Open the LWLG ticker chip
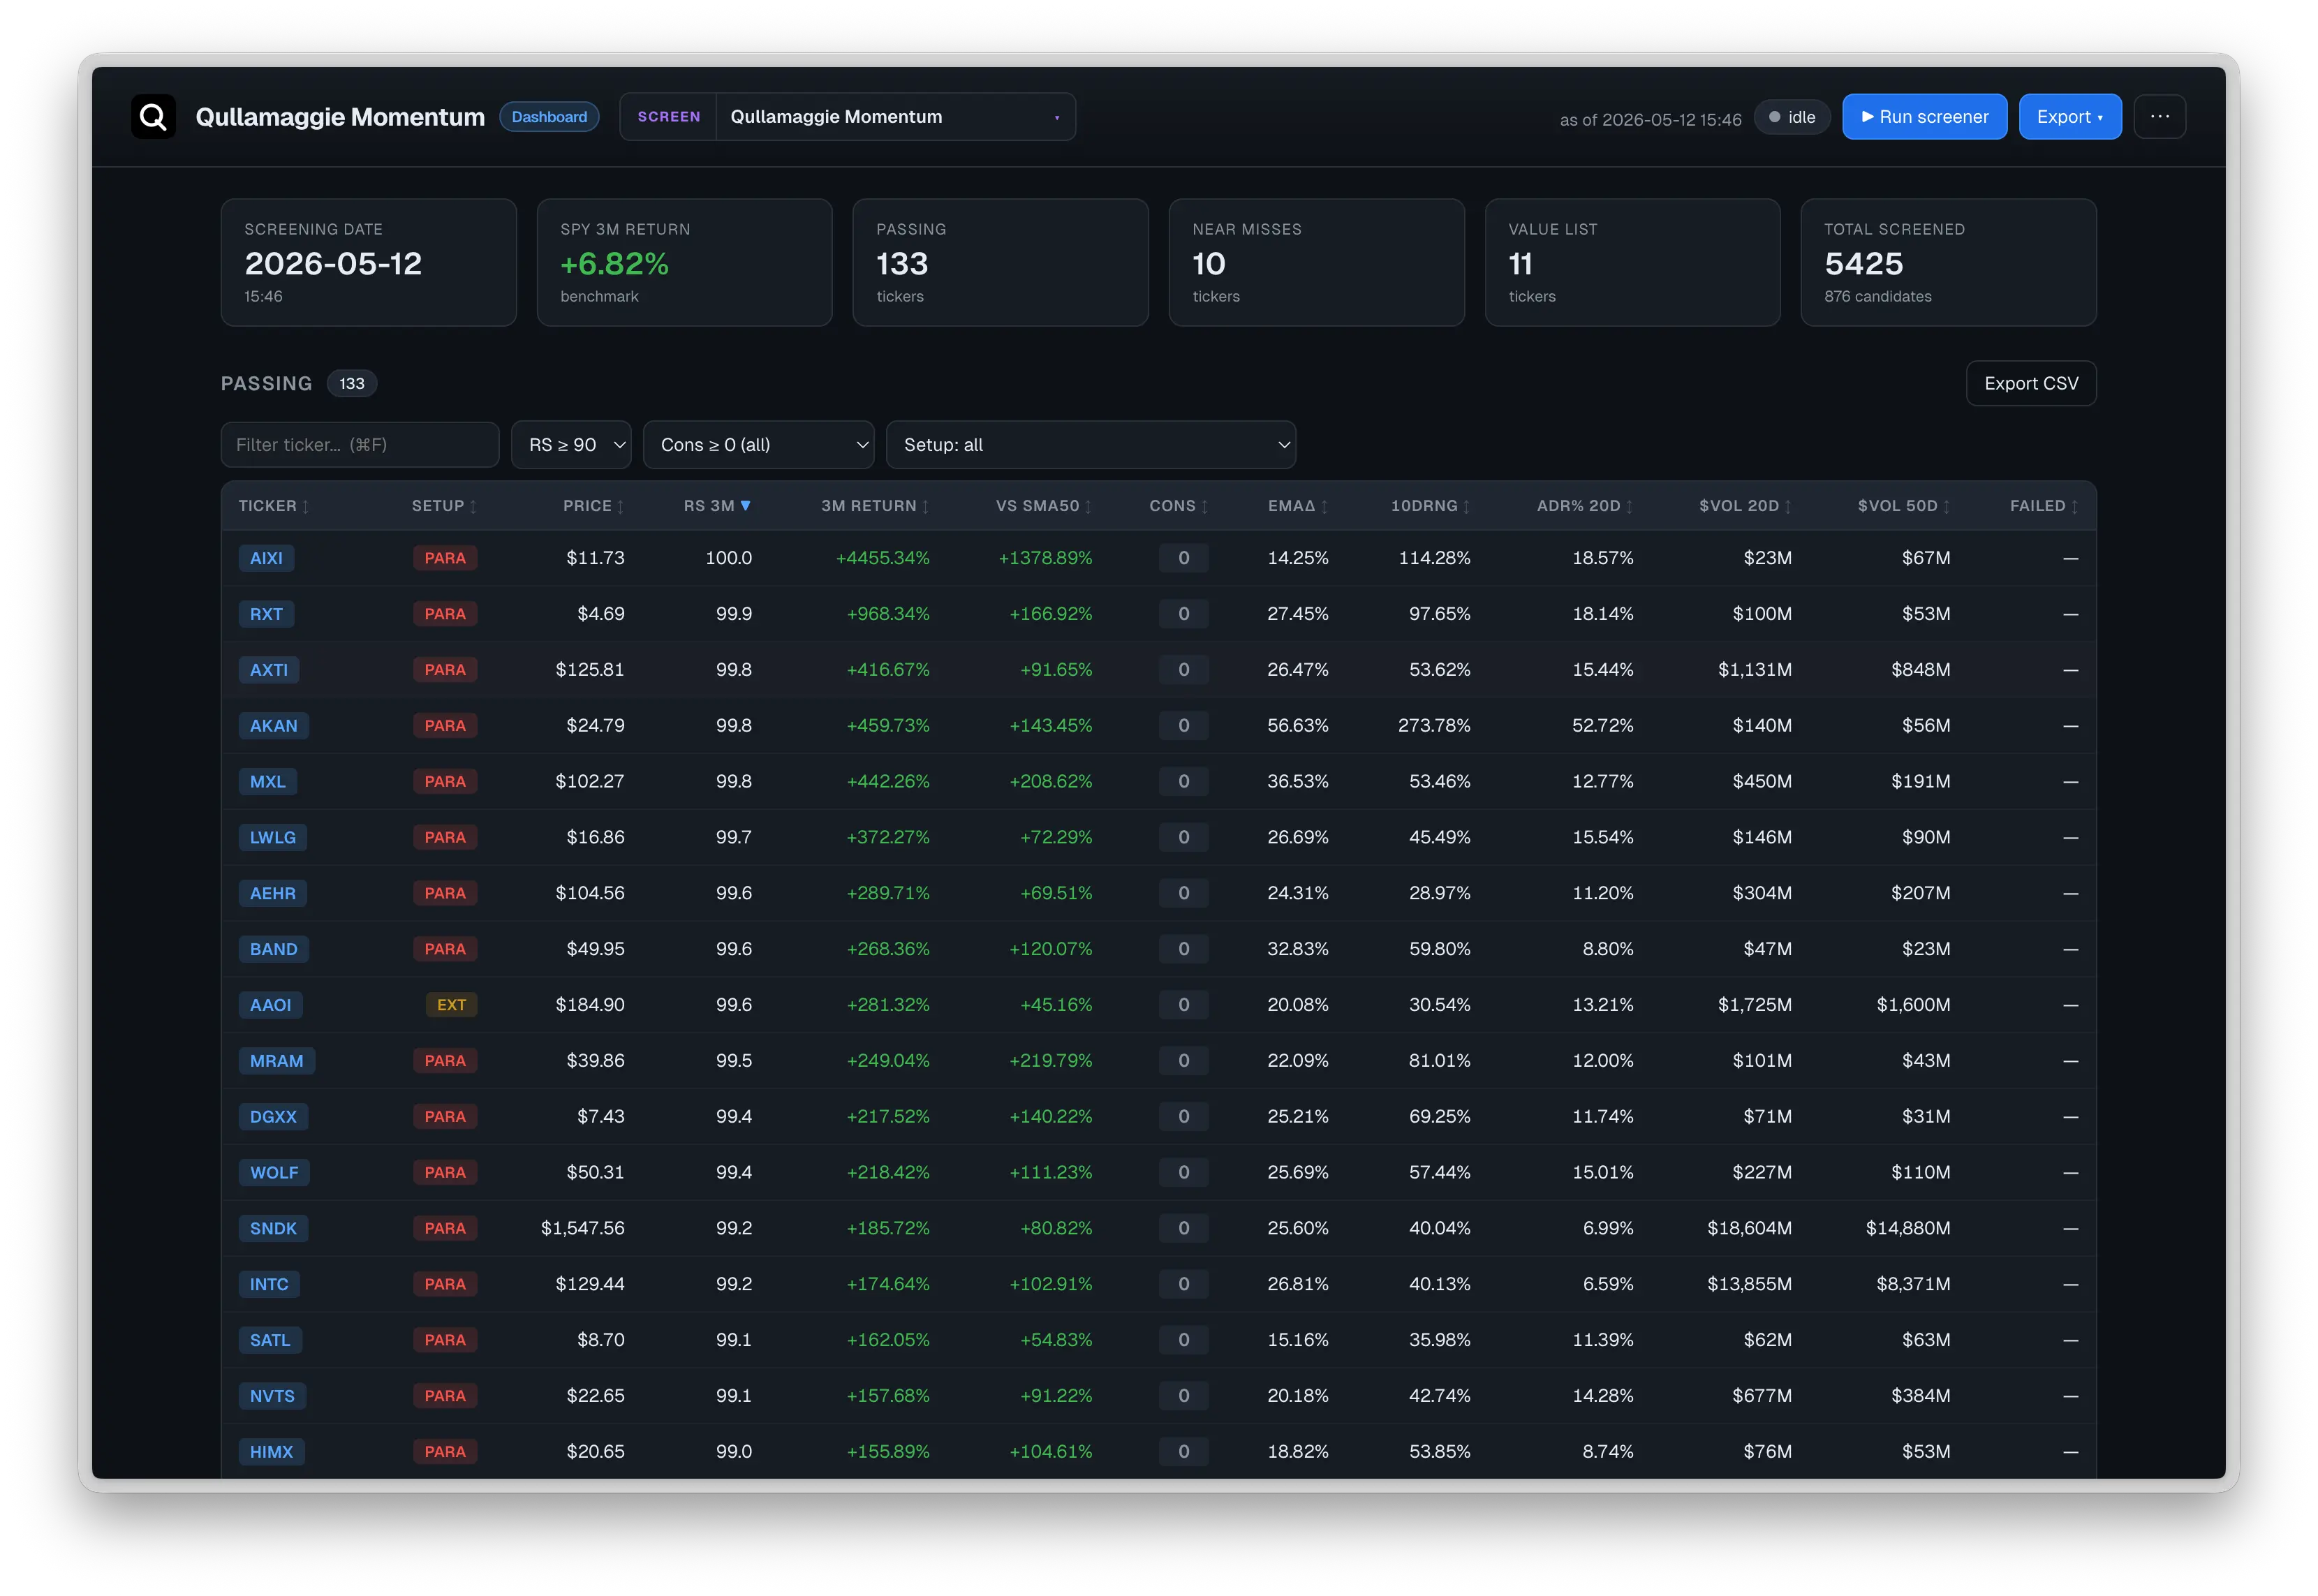2318x1596 pixels. pos(273,838)
